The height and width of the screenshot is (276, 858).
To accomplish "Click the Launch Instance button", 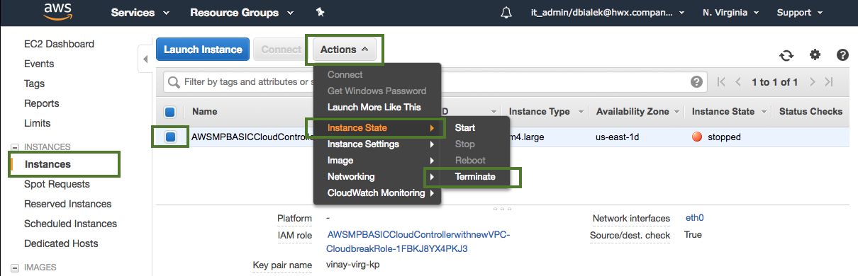I will pos(203,50).
